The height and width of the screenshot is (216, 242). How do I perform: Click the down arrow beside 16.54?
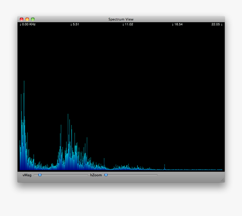173,24
